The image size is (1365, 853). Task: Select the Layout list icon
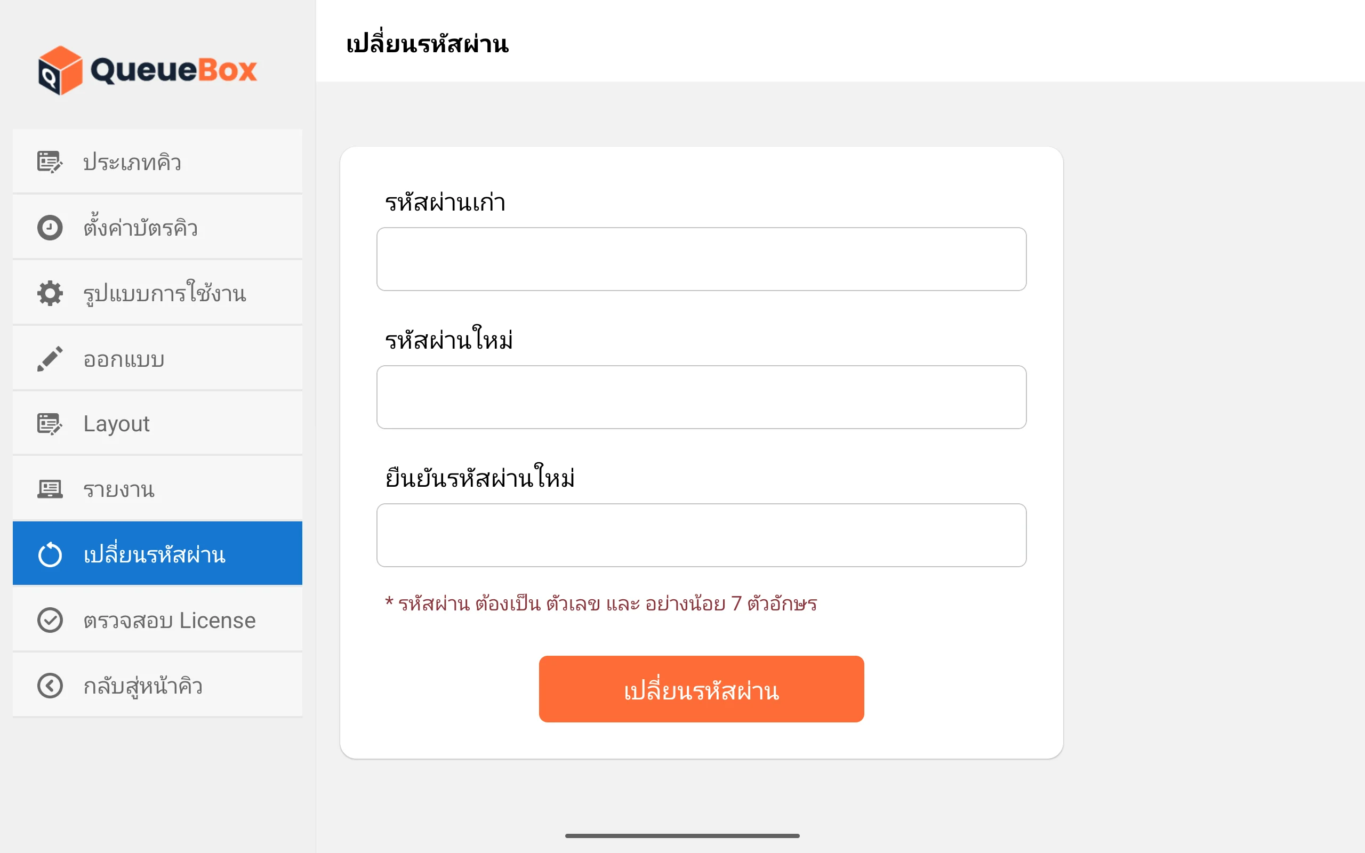pos(50,423)
